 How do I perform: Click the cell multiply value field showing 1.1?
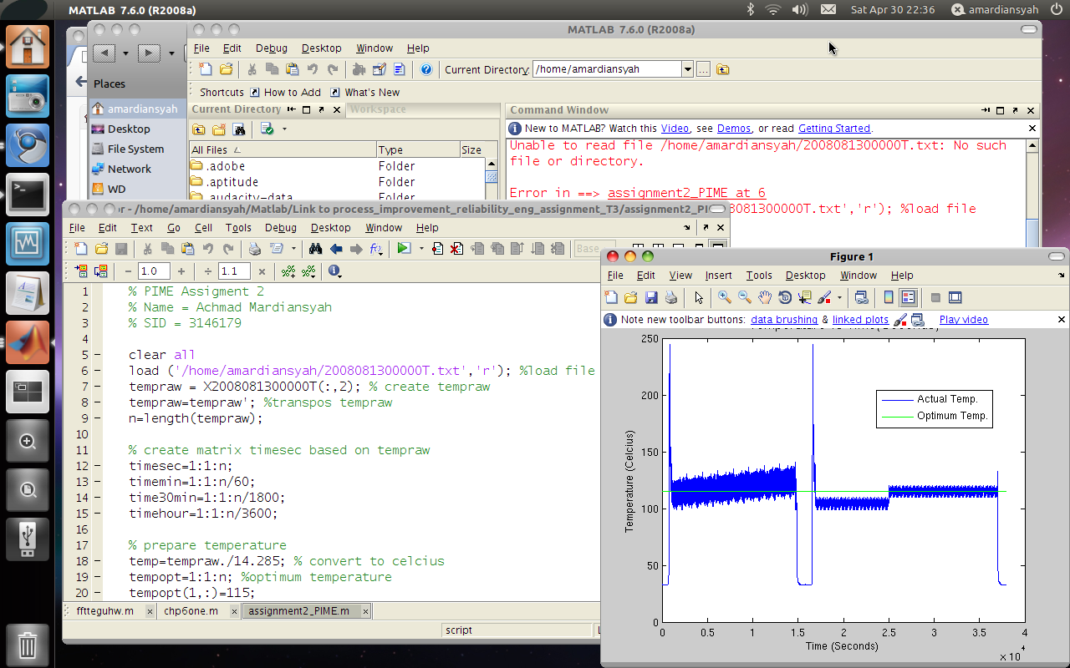(x=234, y=271)
